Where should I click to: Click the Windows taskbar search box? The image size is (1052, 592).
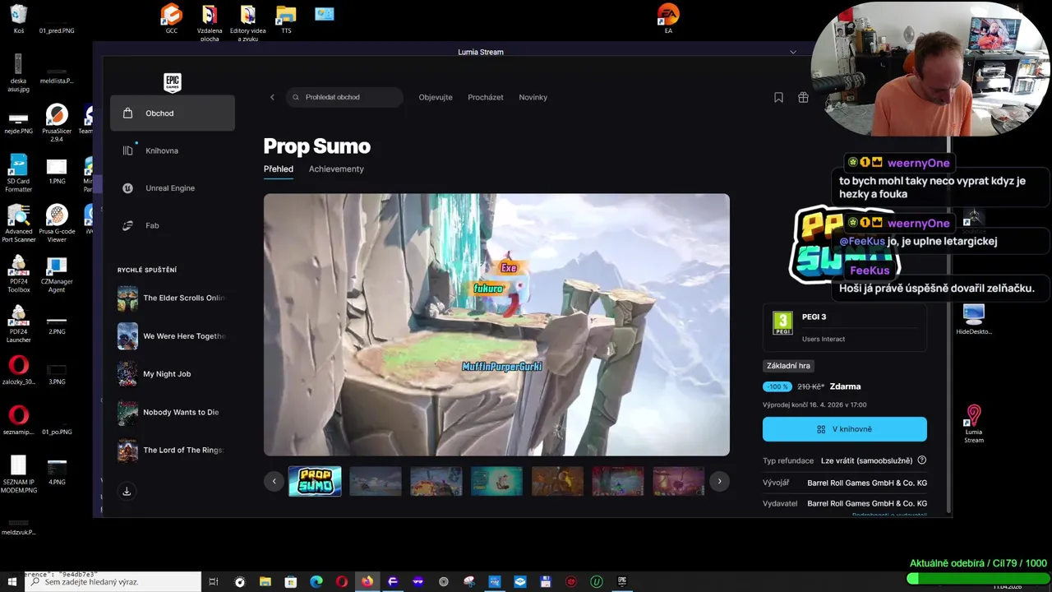(113, 581)
